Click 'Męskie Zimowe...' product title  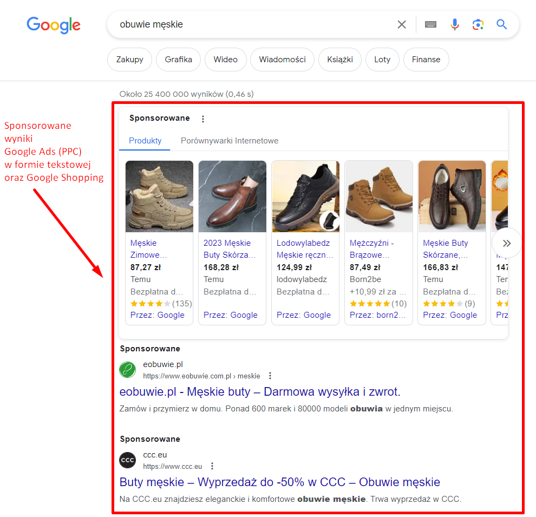point(149,249)
